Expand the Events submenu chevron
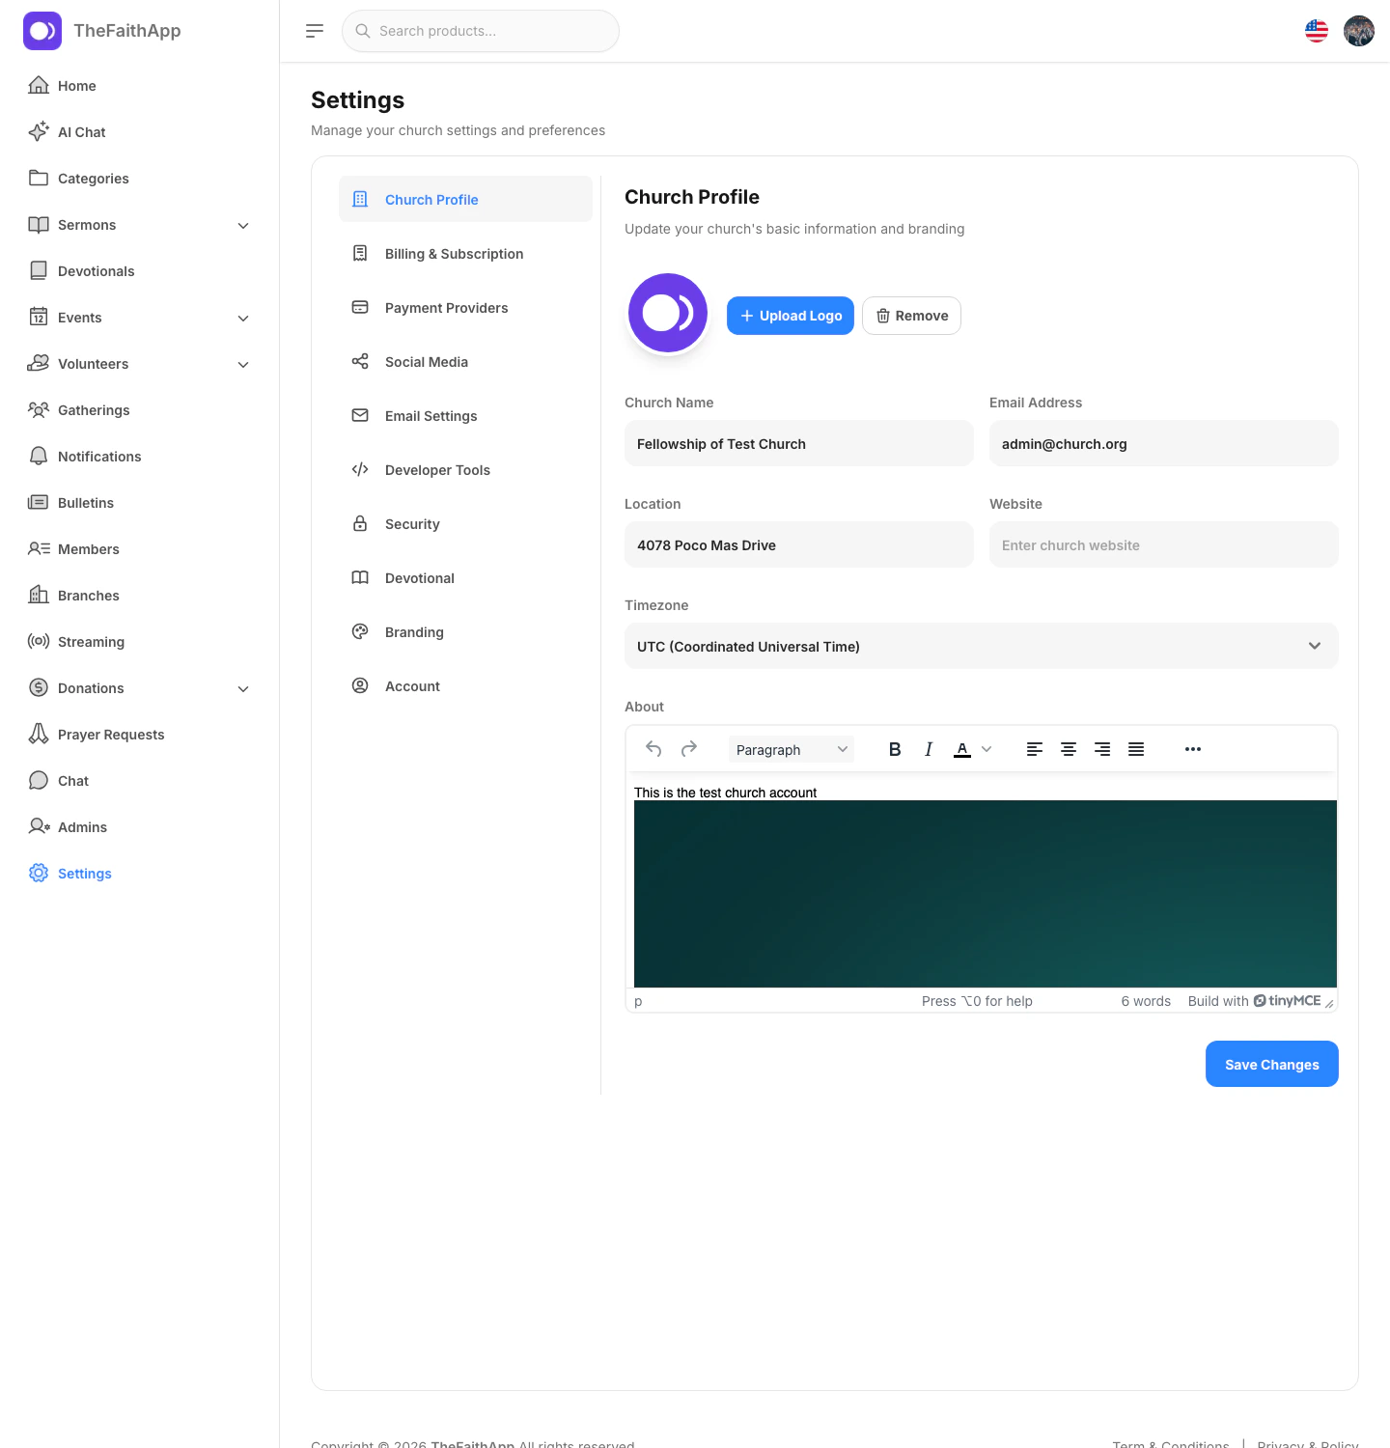 pos(243,318)
